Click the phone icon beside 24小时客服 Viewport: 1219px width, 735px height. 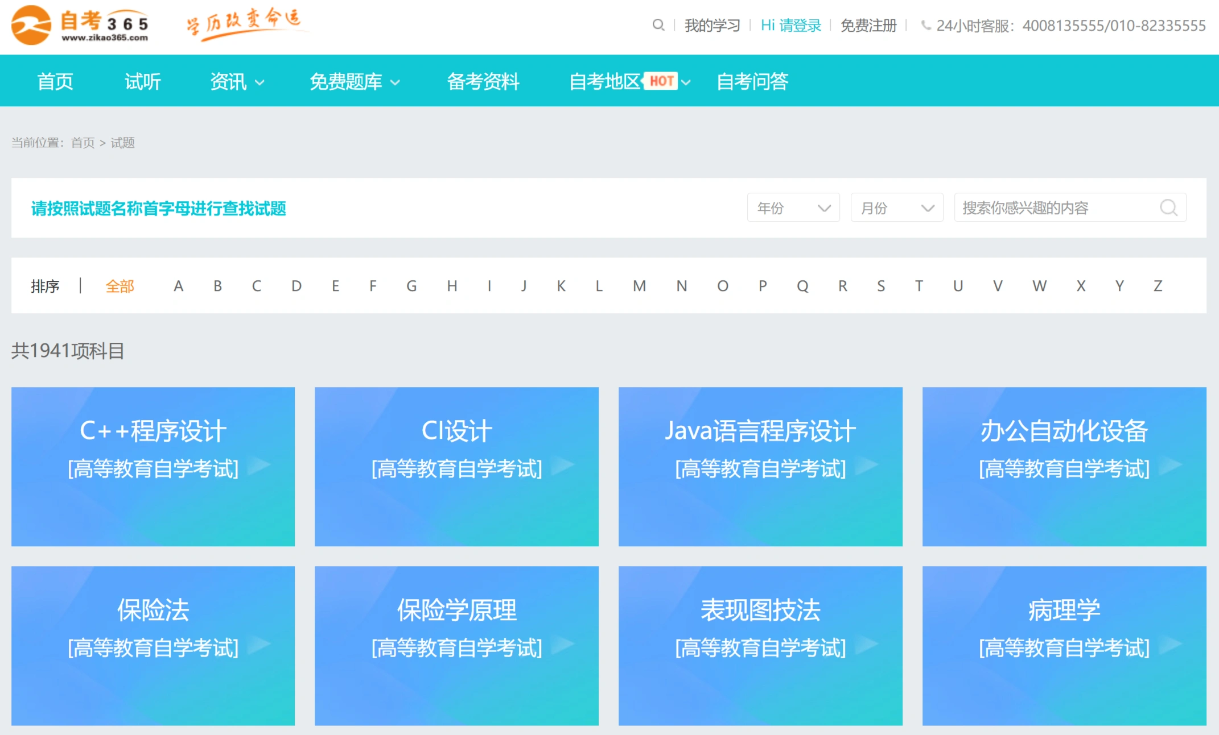926,26
